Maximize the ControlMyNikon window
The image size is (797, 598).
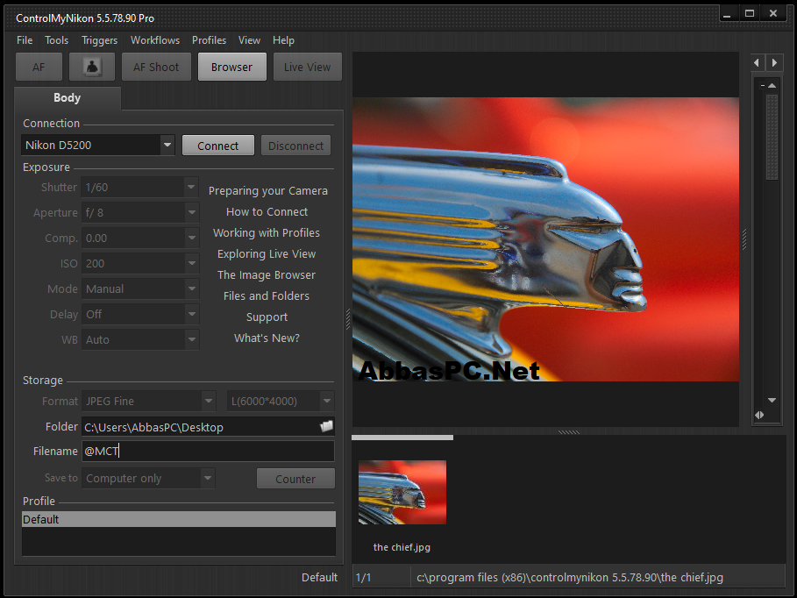click(750, 14)
